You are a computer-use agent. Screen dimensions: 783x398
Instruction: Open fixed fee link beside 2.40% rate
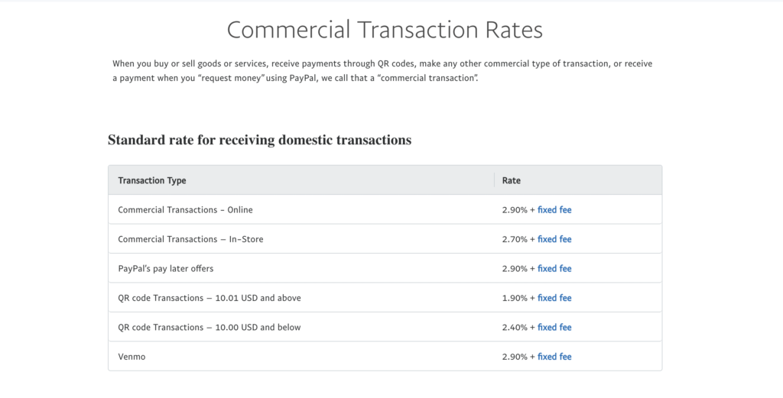pyautogui.click(x=554, y=327)
